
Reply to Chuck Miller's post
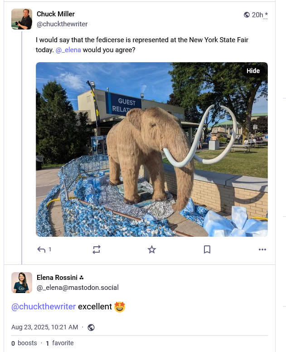click(42, 249)
